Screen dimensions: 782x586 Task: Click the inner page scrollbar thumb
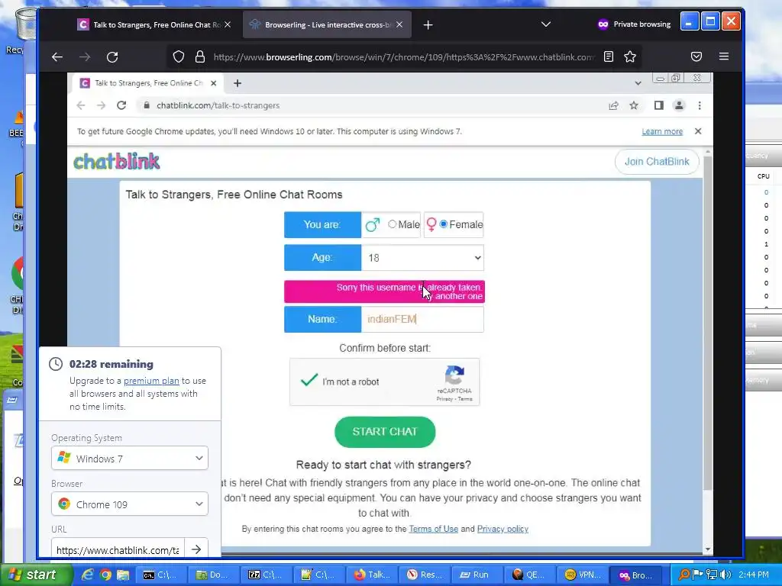[707, 321]
